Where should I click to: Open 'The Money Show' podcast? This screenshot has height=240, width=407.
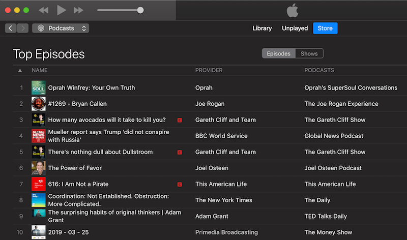(x=328, y=232)
